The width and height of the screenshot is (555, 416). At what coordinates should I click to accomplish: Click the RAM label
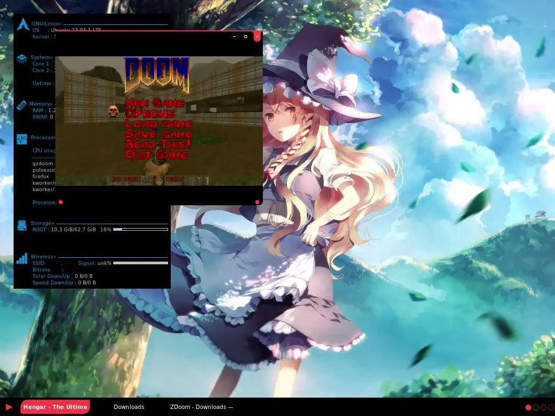coord(37,110)
